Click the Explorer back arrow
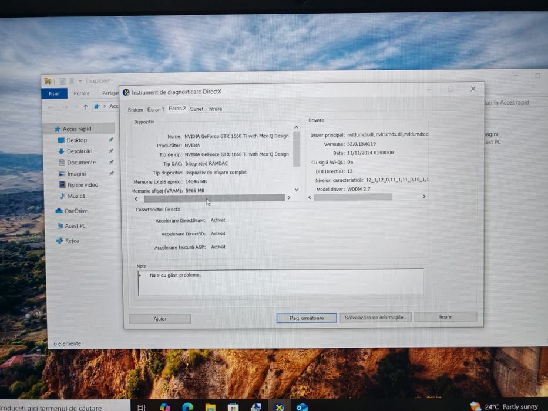 point(51,107)
